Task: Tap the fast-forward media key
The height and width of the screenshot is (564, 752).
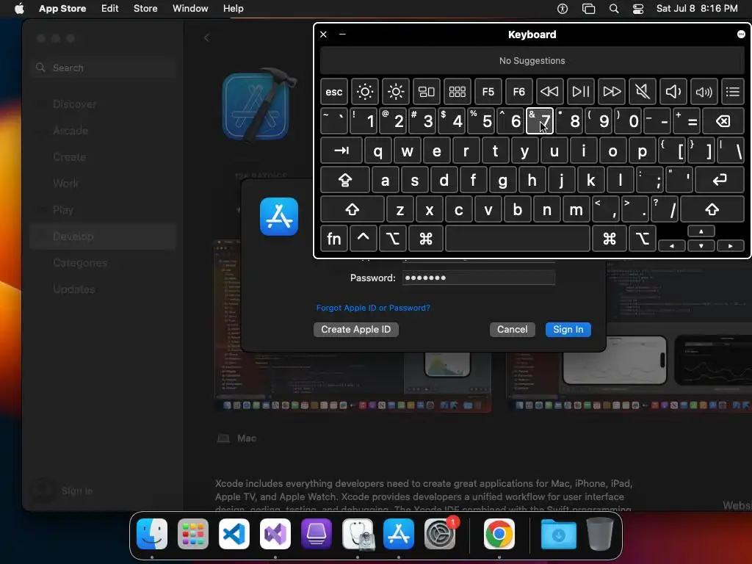Action: click(612, 92)
